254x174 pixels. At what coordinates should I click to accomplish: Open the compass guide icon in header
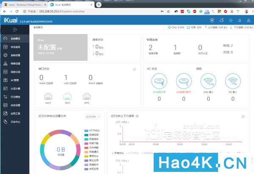(212, 20)
